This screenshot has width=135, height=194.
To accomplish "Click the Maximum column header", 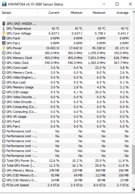I will click(x=96, y=13).
